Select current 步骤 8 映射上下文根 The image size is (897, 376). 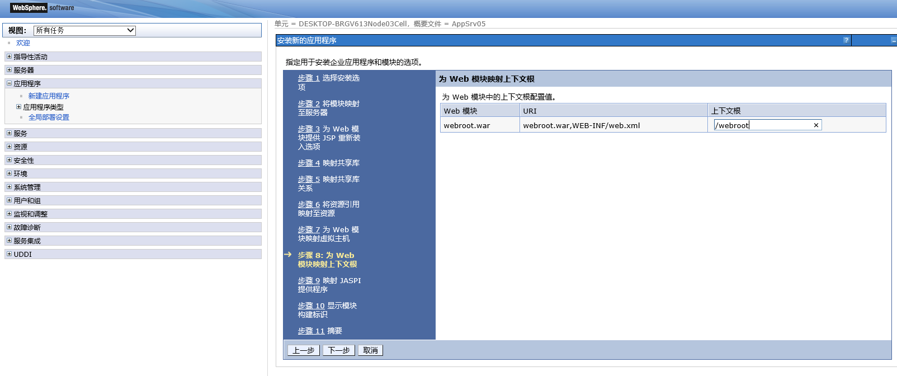pyautogui.click(x=327, y=260)
